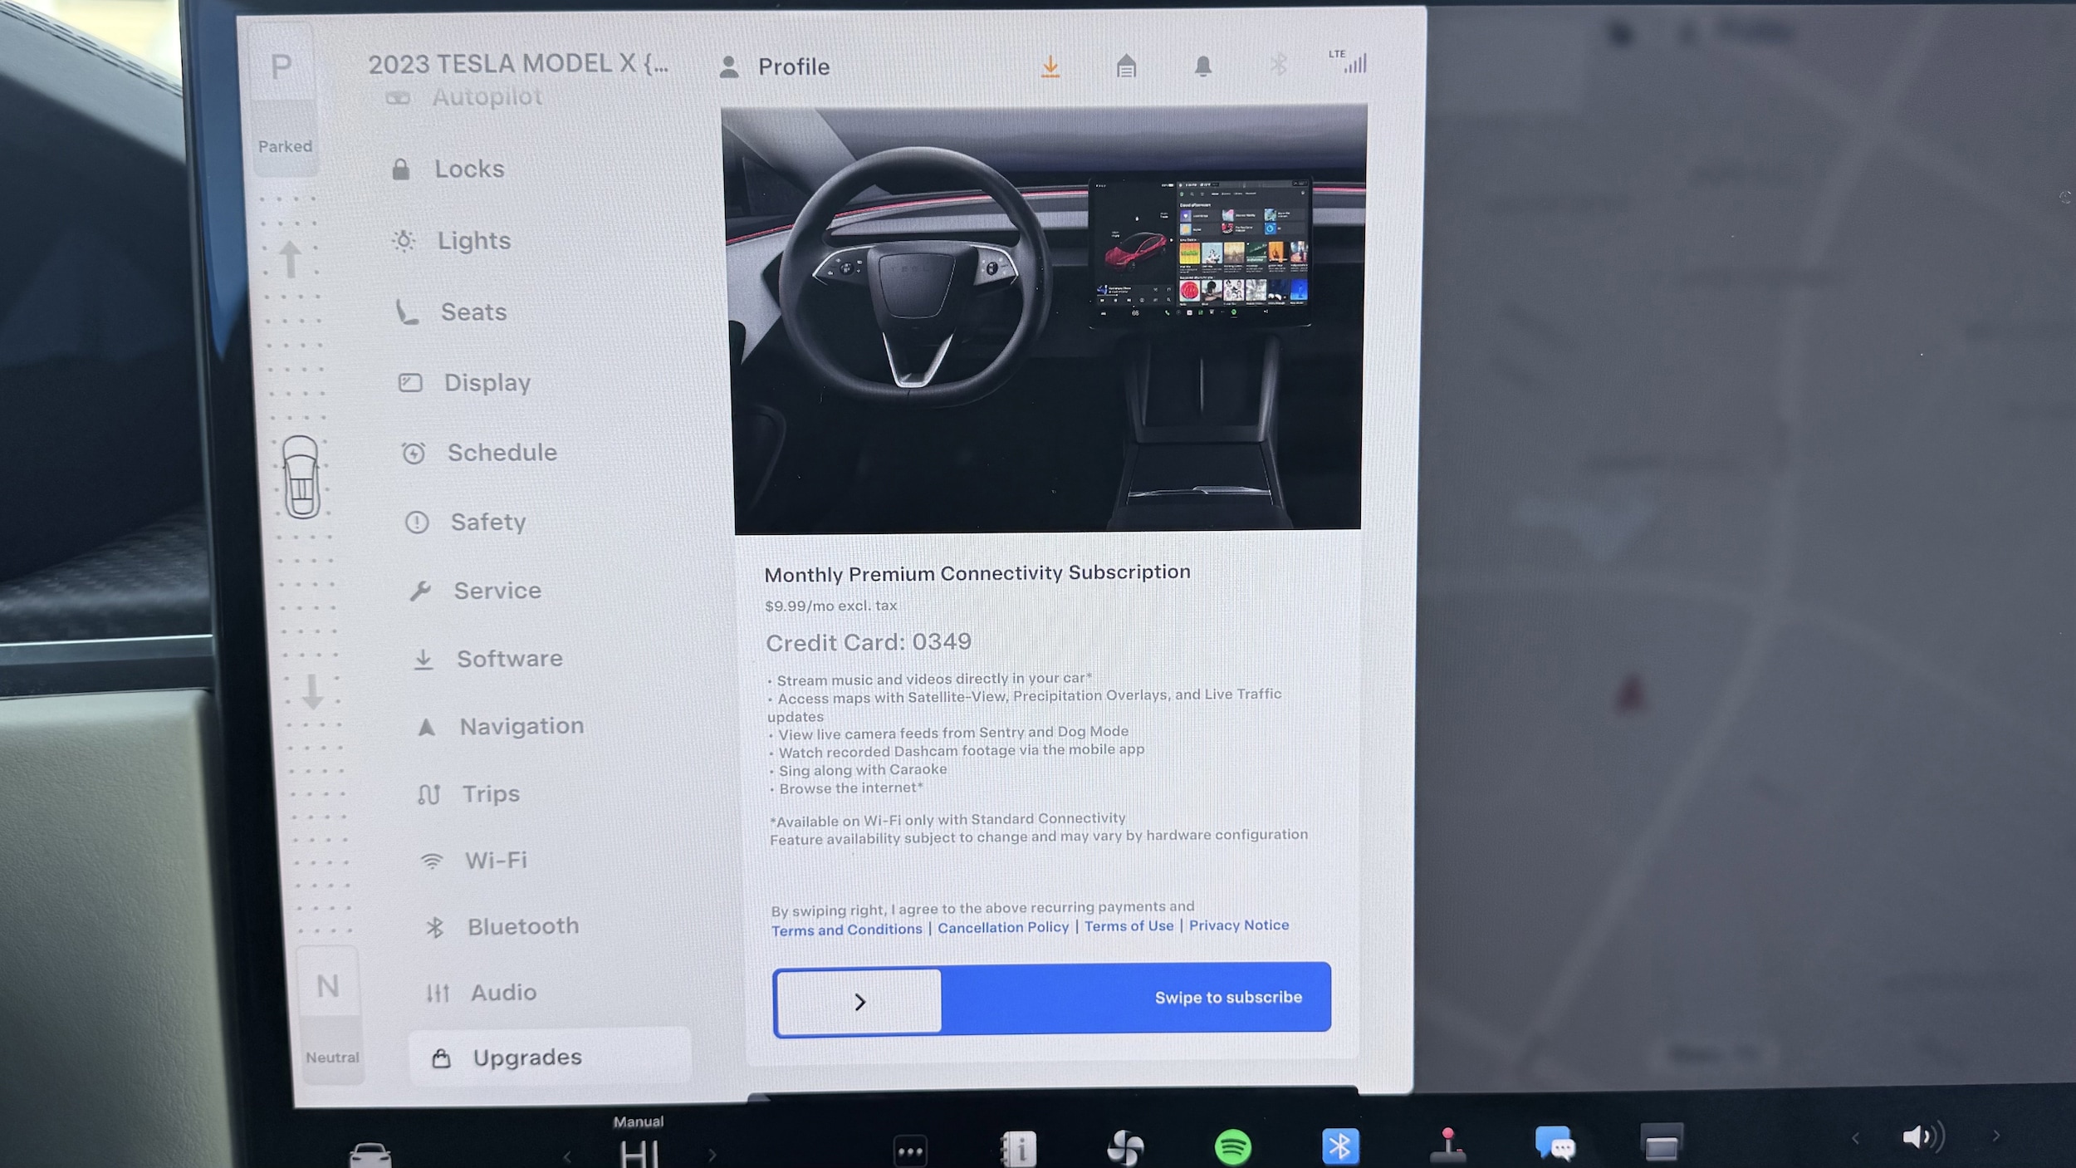Open the Messages chat bubble app
Image resolution: width=2076 pixels, height=1168 pixels.
1555,1143
